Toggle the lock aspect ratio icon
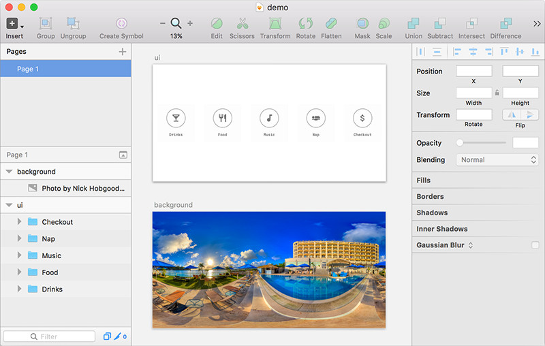The width and height of the screenshot is (545, 346). (x=497, y=93)
